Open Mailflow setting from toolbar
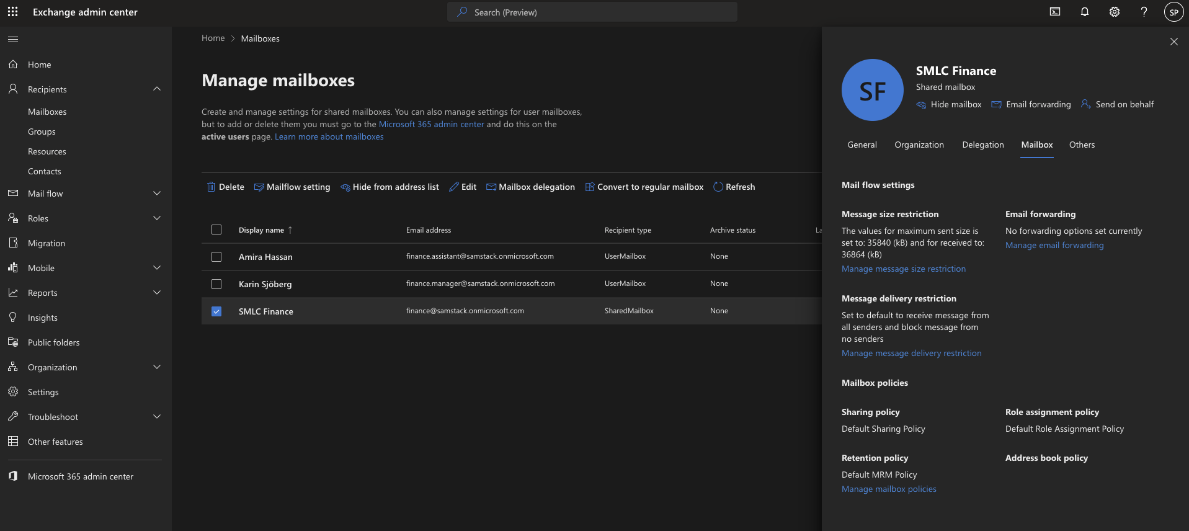 (x=292, y=187)
